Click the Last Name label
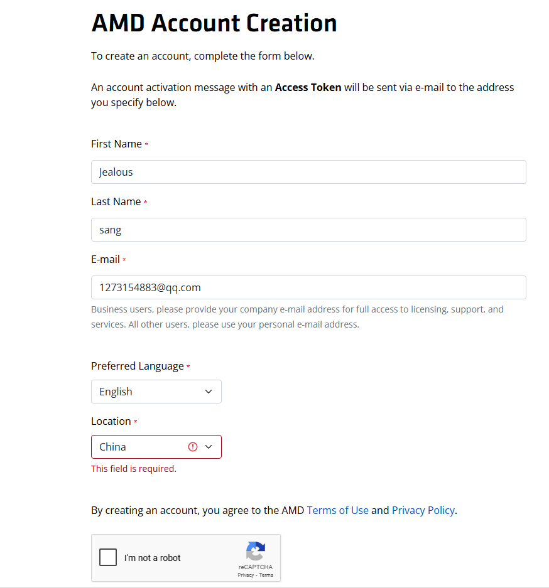 116,201
